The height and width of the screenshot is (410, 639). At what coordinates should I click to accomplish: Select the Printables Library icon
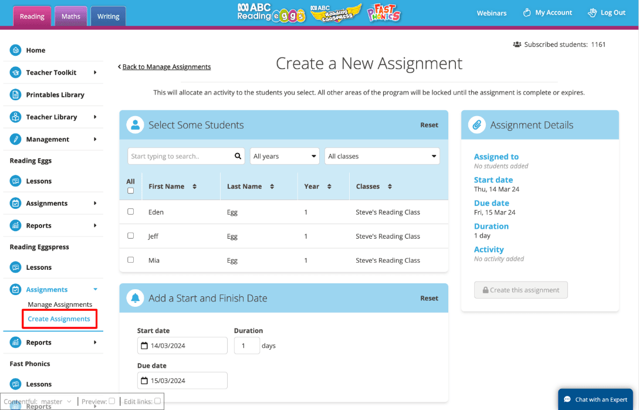point(16,94)
